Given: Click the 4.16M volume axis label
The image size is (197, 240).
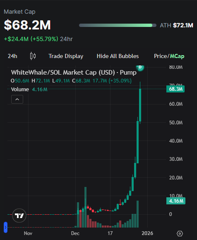Looking at the screenshot, I should [176, 201].
